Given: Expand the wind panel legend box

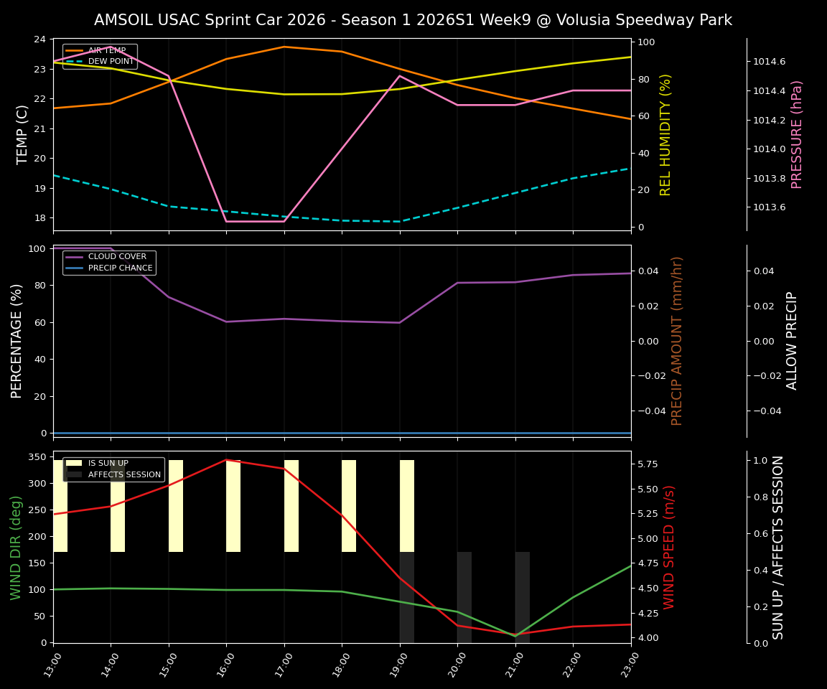Looking at the screenshot, I should 112,469.
